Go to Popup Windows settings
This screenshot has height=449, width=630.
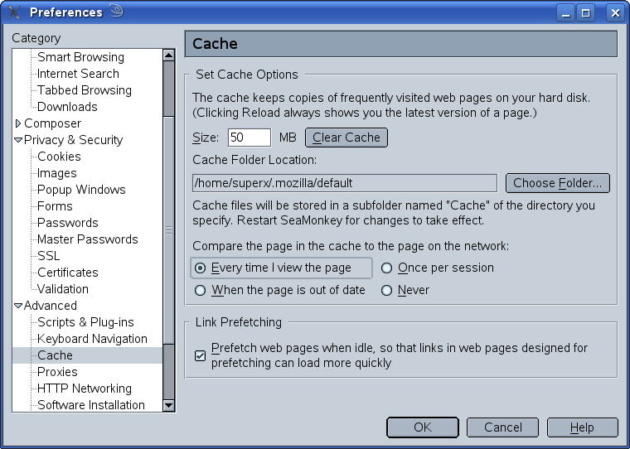click(81, 190)
